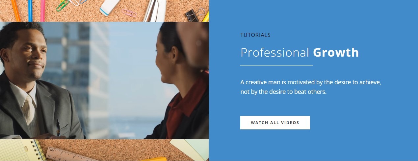Play the video of the man in suit

point(104,80)
